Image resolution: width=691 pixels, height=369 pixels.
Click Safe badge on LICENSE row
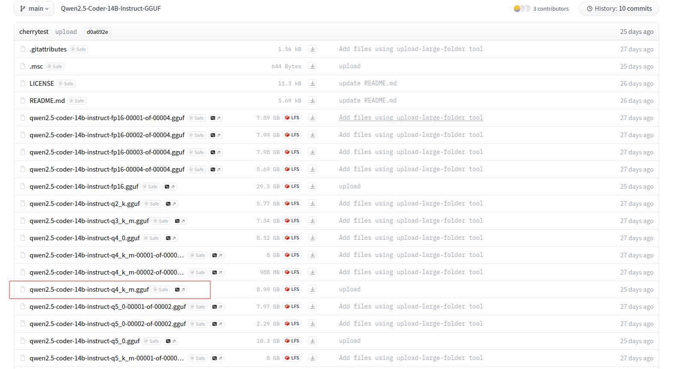(x=66, y=84)
